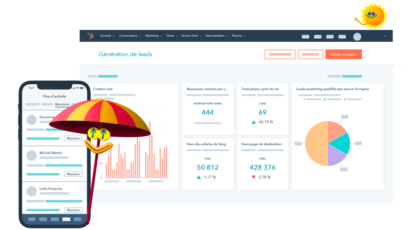Tap Dominique's avatar on phone

coord(32,120)
